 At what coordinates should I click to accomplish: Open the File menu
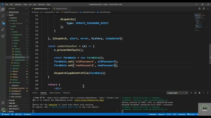(7, 4)
